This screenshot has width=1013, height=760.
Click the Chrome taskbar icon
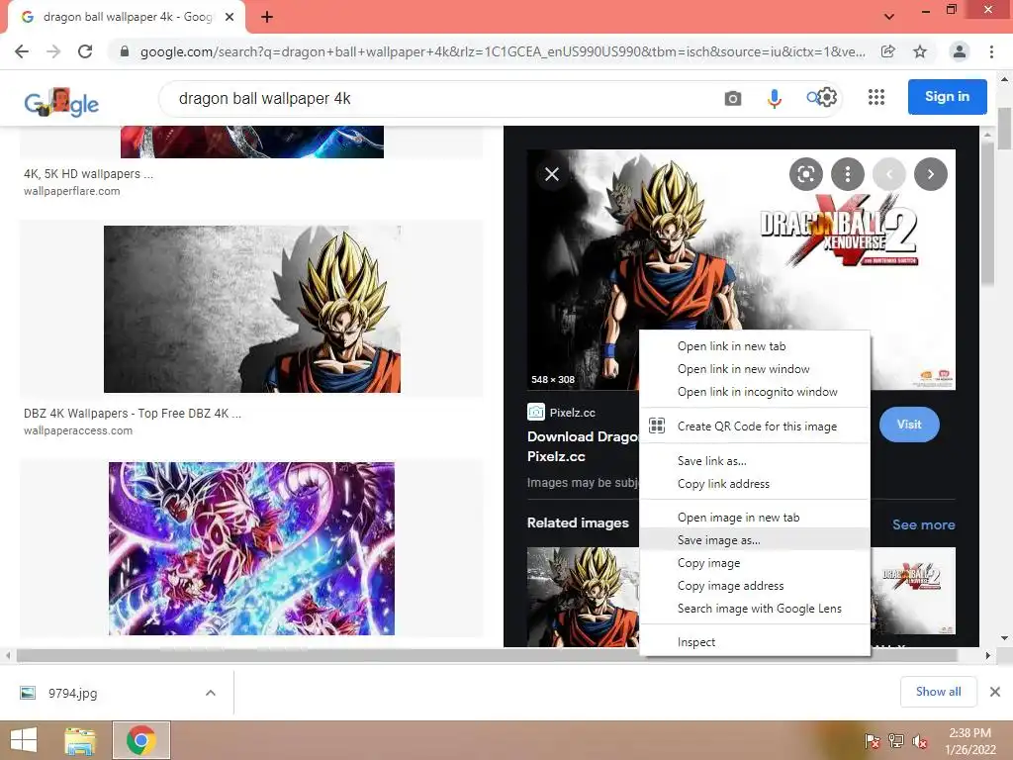tap(140, 740)
